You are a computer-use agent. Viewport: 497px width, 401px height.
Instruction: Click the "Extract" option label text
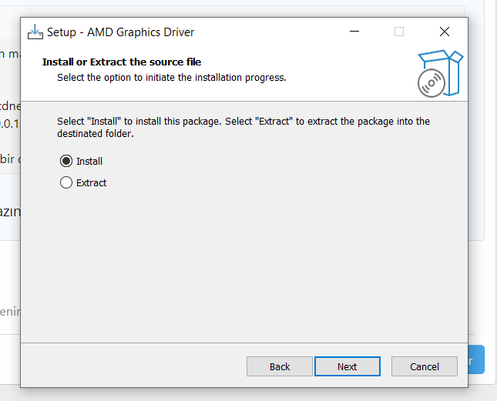pos(92,183)
